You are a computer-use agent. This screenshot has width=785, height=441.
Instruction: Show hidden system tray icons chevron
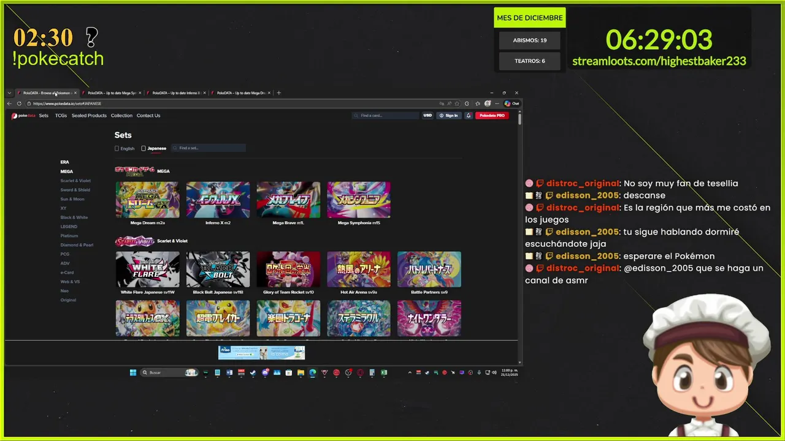tap(410, 372)
